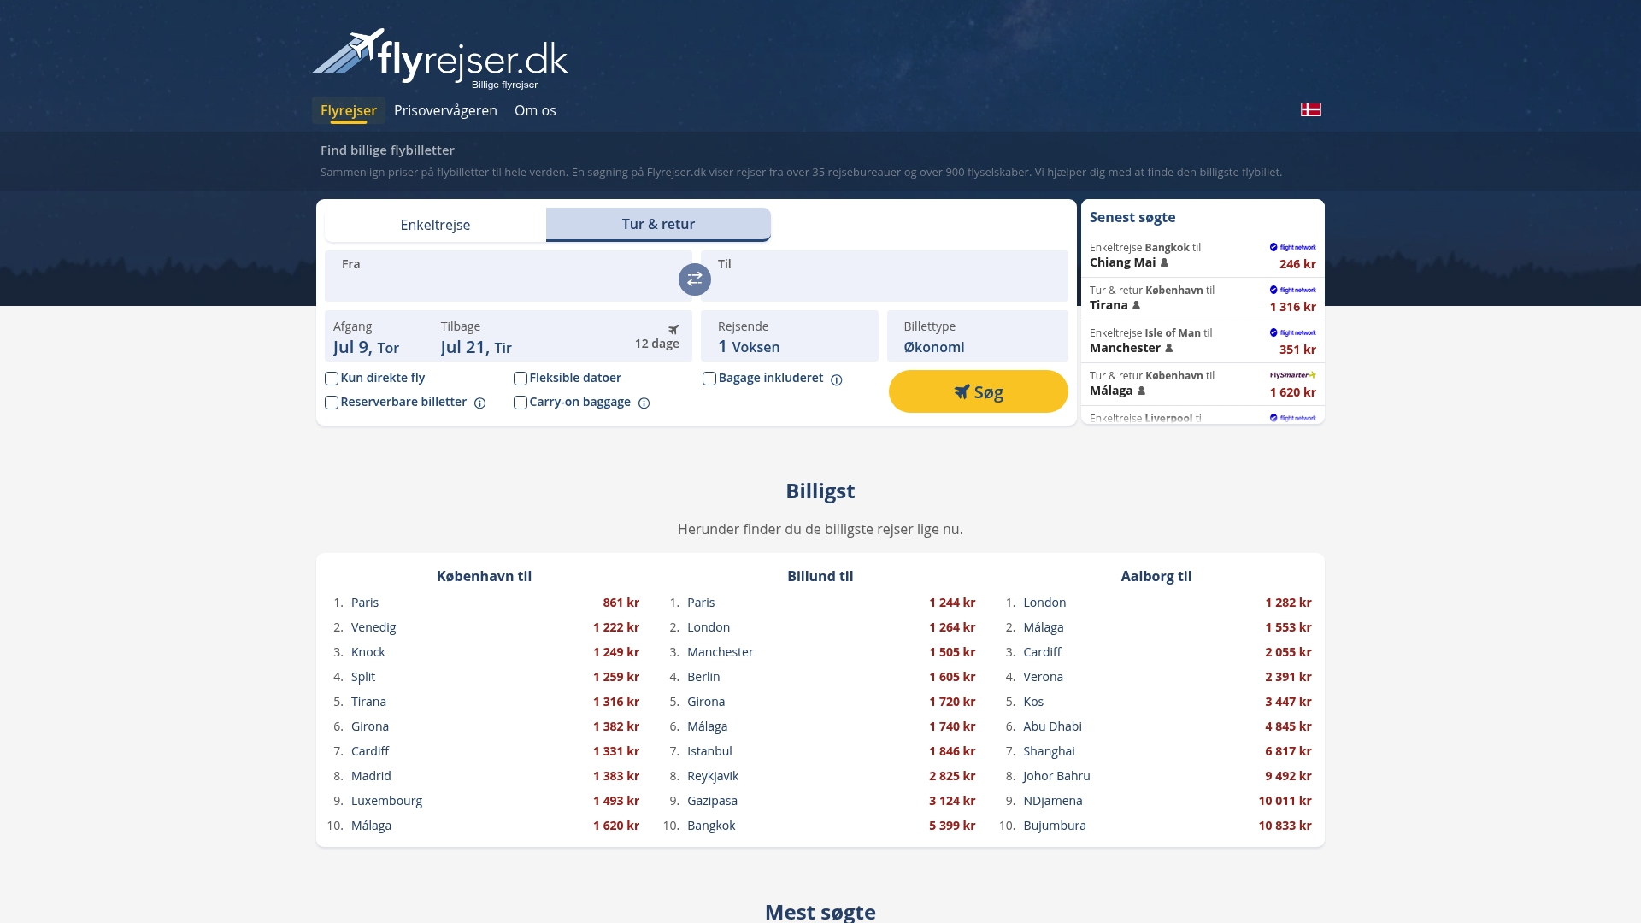Click passenger icon next to Tirana
This screenshot has width=1641, height=923.
click(1136, 305)
